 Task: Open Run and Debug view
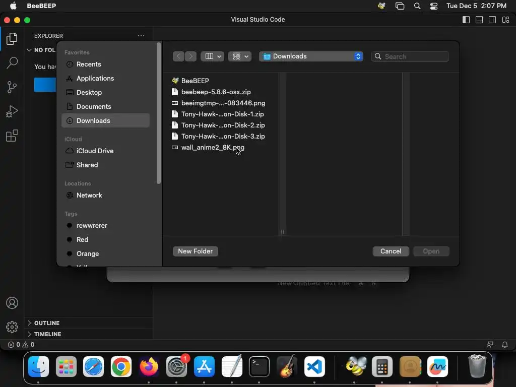[12, 111]
